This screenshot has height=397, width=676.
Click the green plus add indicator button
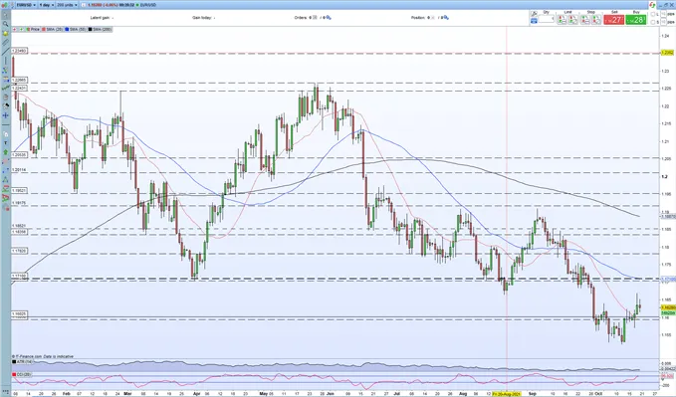21,29
